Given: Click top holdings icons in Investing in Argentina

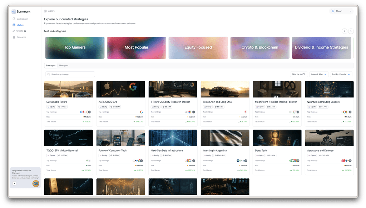Looking at the screenshot, I should 242,161.
